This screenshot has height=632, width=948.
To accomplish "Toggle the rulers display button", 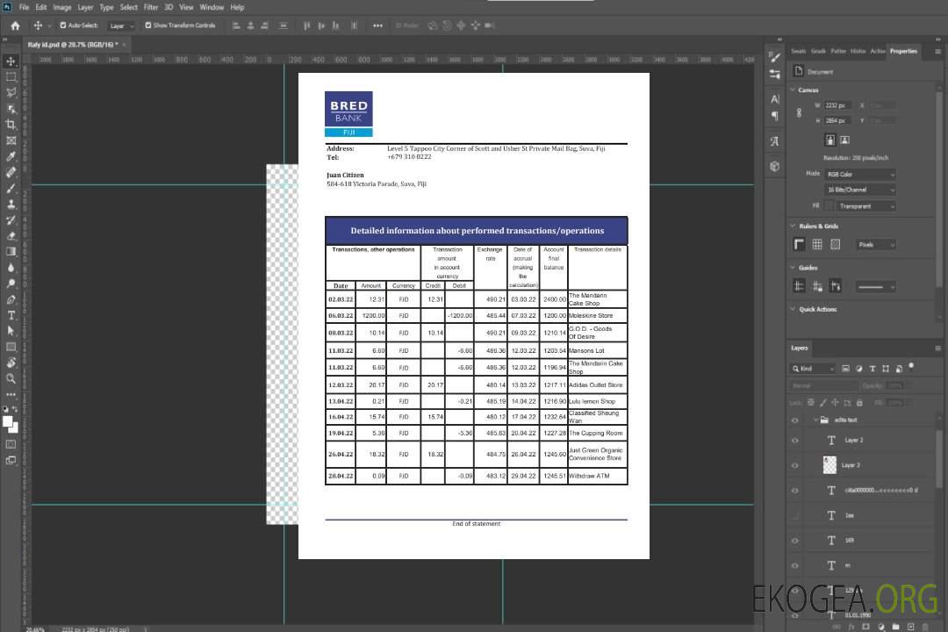I will (799, 244).
